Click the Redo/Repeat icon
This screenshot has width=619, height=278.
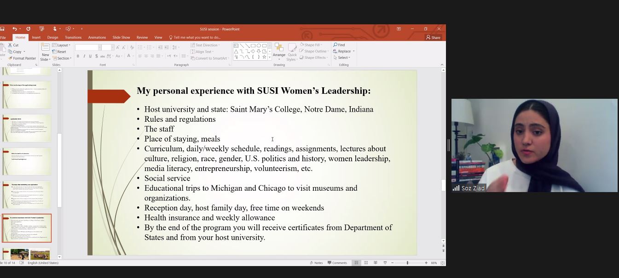(28, 29)
